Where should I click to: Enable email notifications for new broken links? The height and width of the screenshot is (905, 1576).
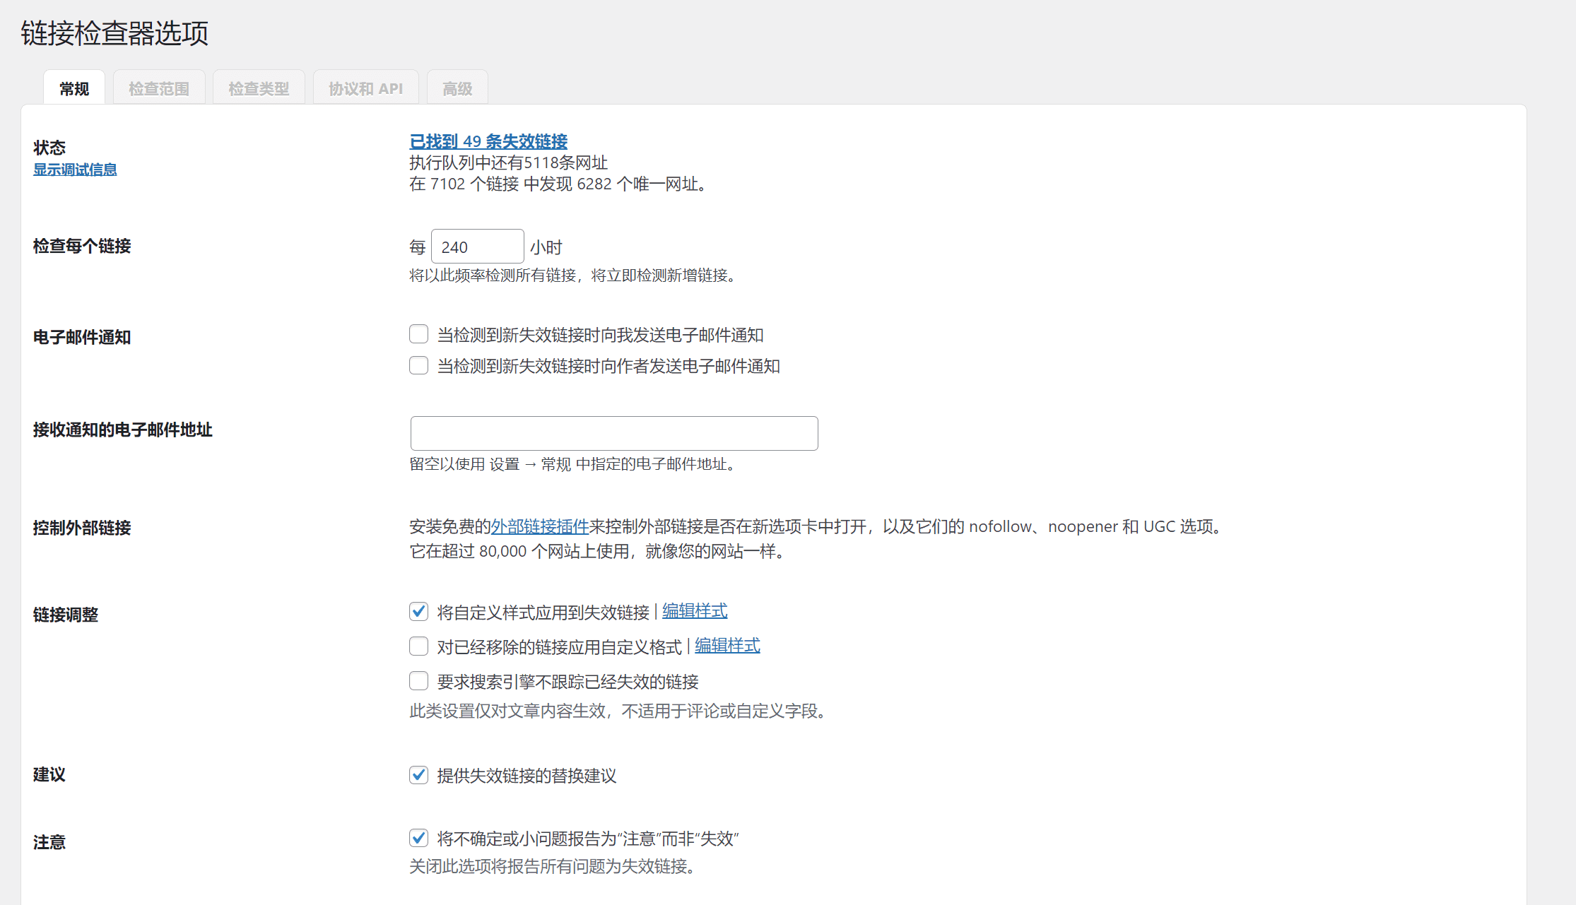click(418, 333)
